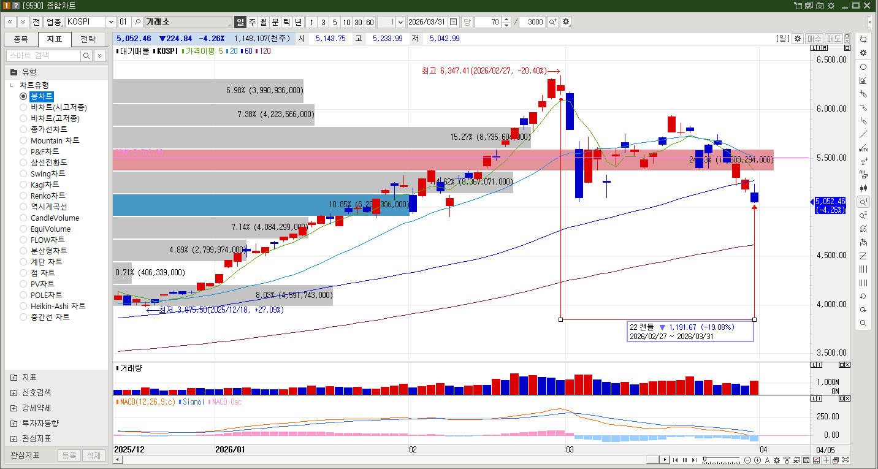This screenshot has height=469, width=878.
Task: Click the 월 monthly period button
Action: [x=263, y=22]
